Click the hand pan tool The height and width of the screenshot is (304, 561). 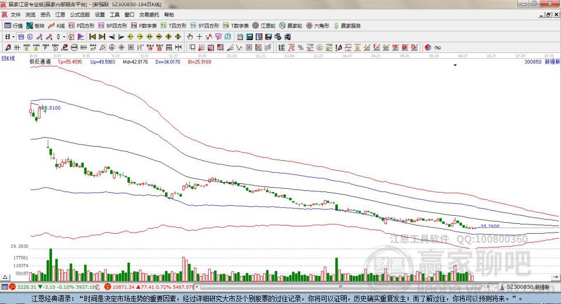[x=190, y=37]
